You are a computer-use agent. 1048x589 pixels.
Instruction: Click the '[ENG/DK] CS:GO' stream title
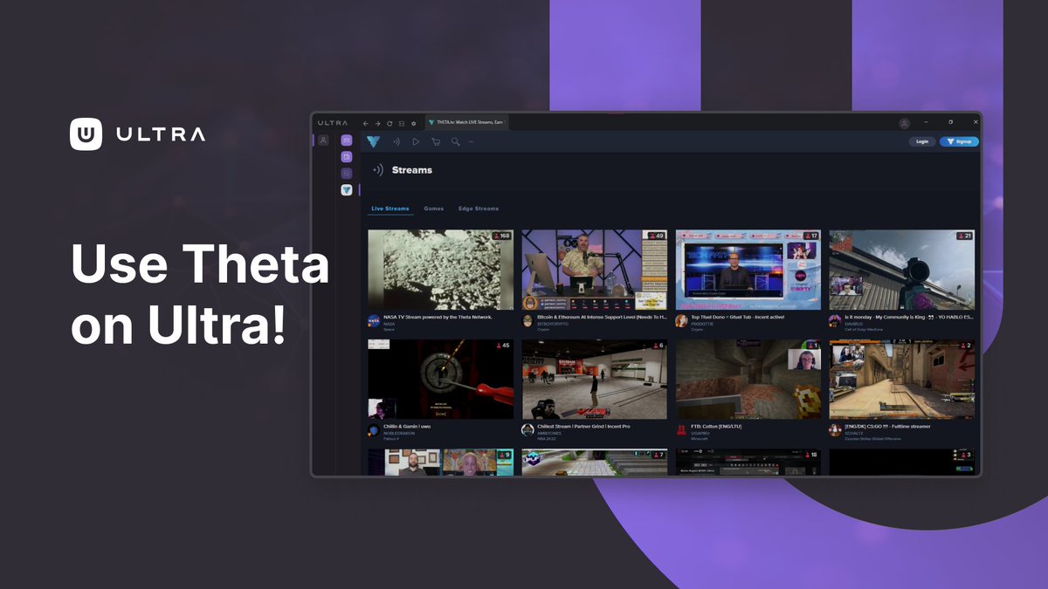point(887,427)
